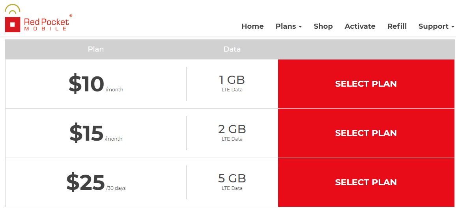Open the Home page link
This screenshot has width=456, height=208.
tap(252, 26)
